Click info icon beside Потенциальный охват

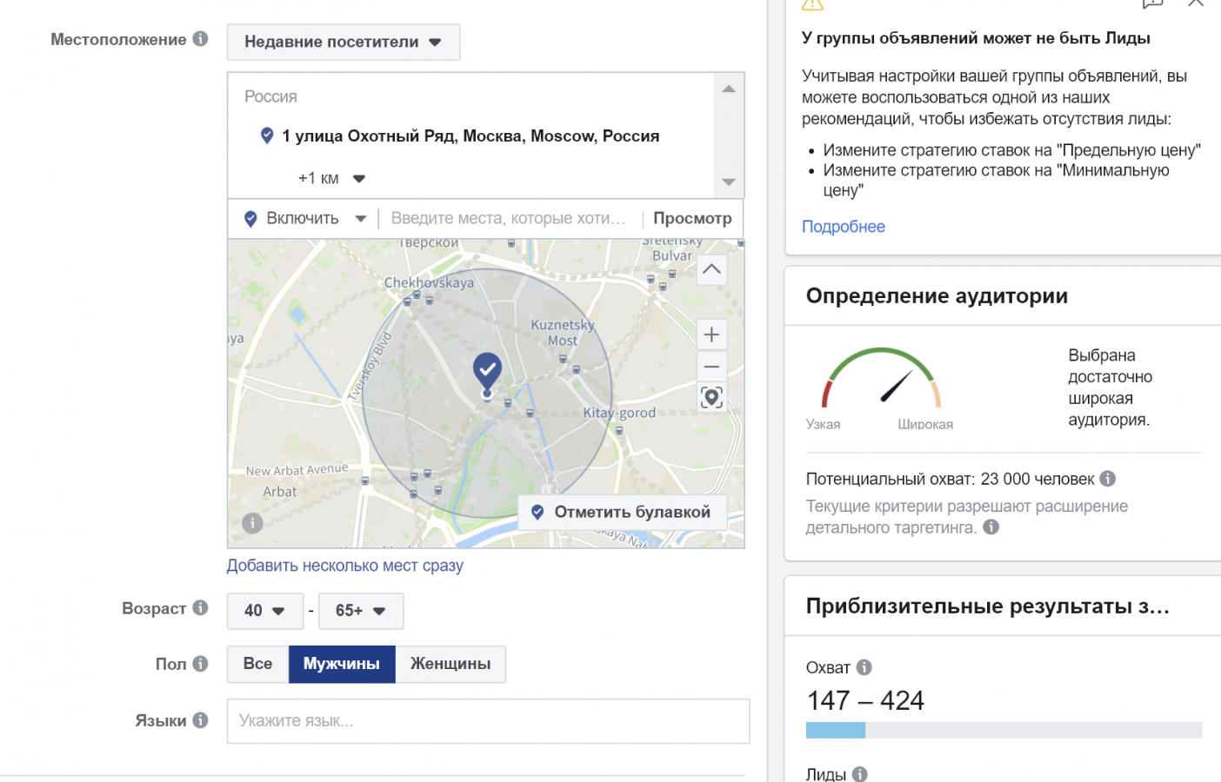tap(1107, 479)
